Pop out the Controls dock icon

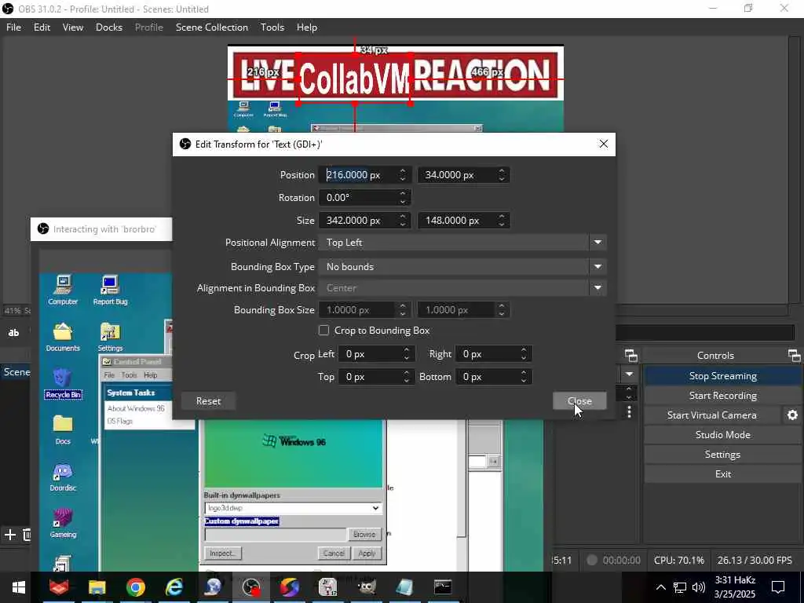(794, 356)
